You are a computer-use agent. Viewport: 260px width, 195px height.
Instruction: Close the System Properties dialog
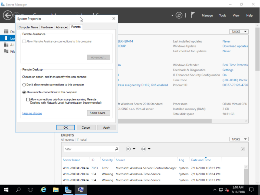114,19
